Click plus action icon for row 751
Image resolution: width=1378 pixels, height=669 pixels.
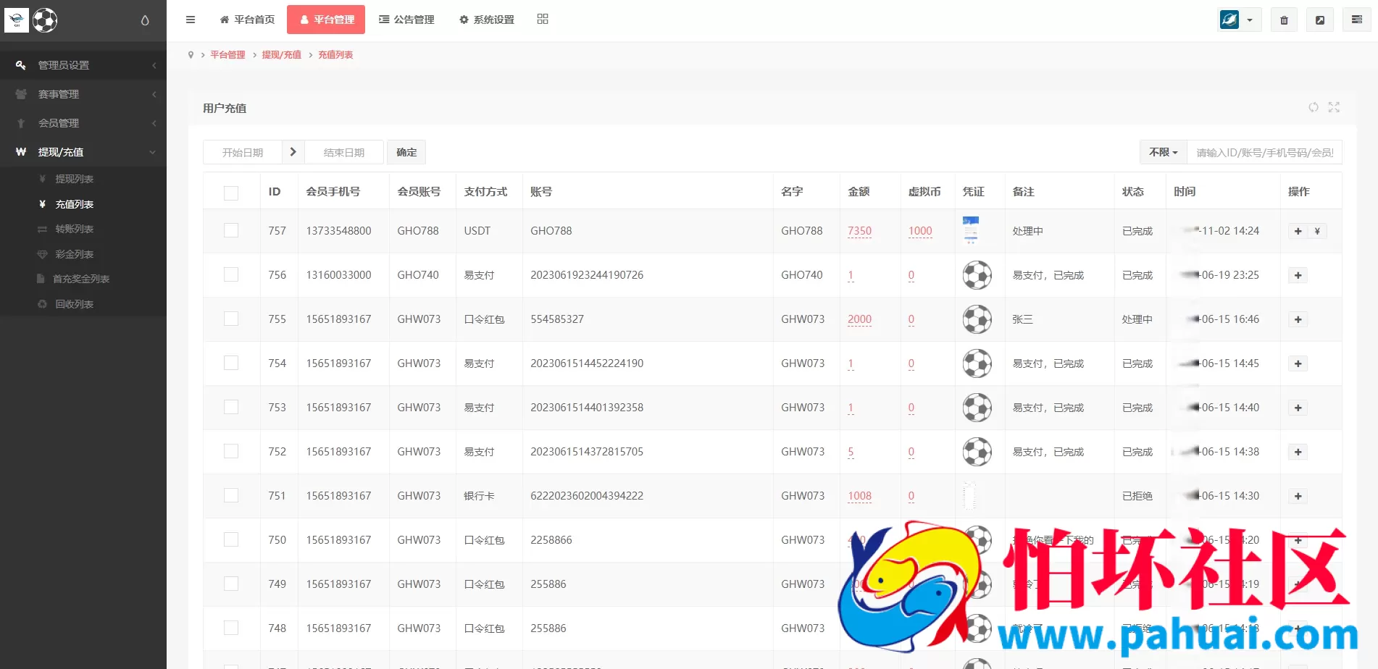1298,496
